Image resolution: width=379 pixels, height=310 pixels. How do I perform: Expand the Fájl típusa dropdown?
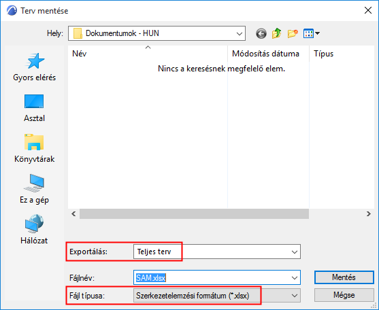tap(294, 296)
